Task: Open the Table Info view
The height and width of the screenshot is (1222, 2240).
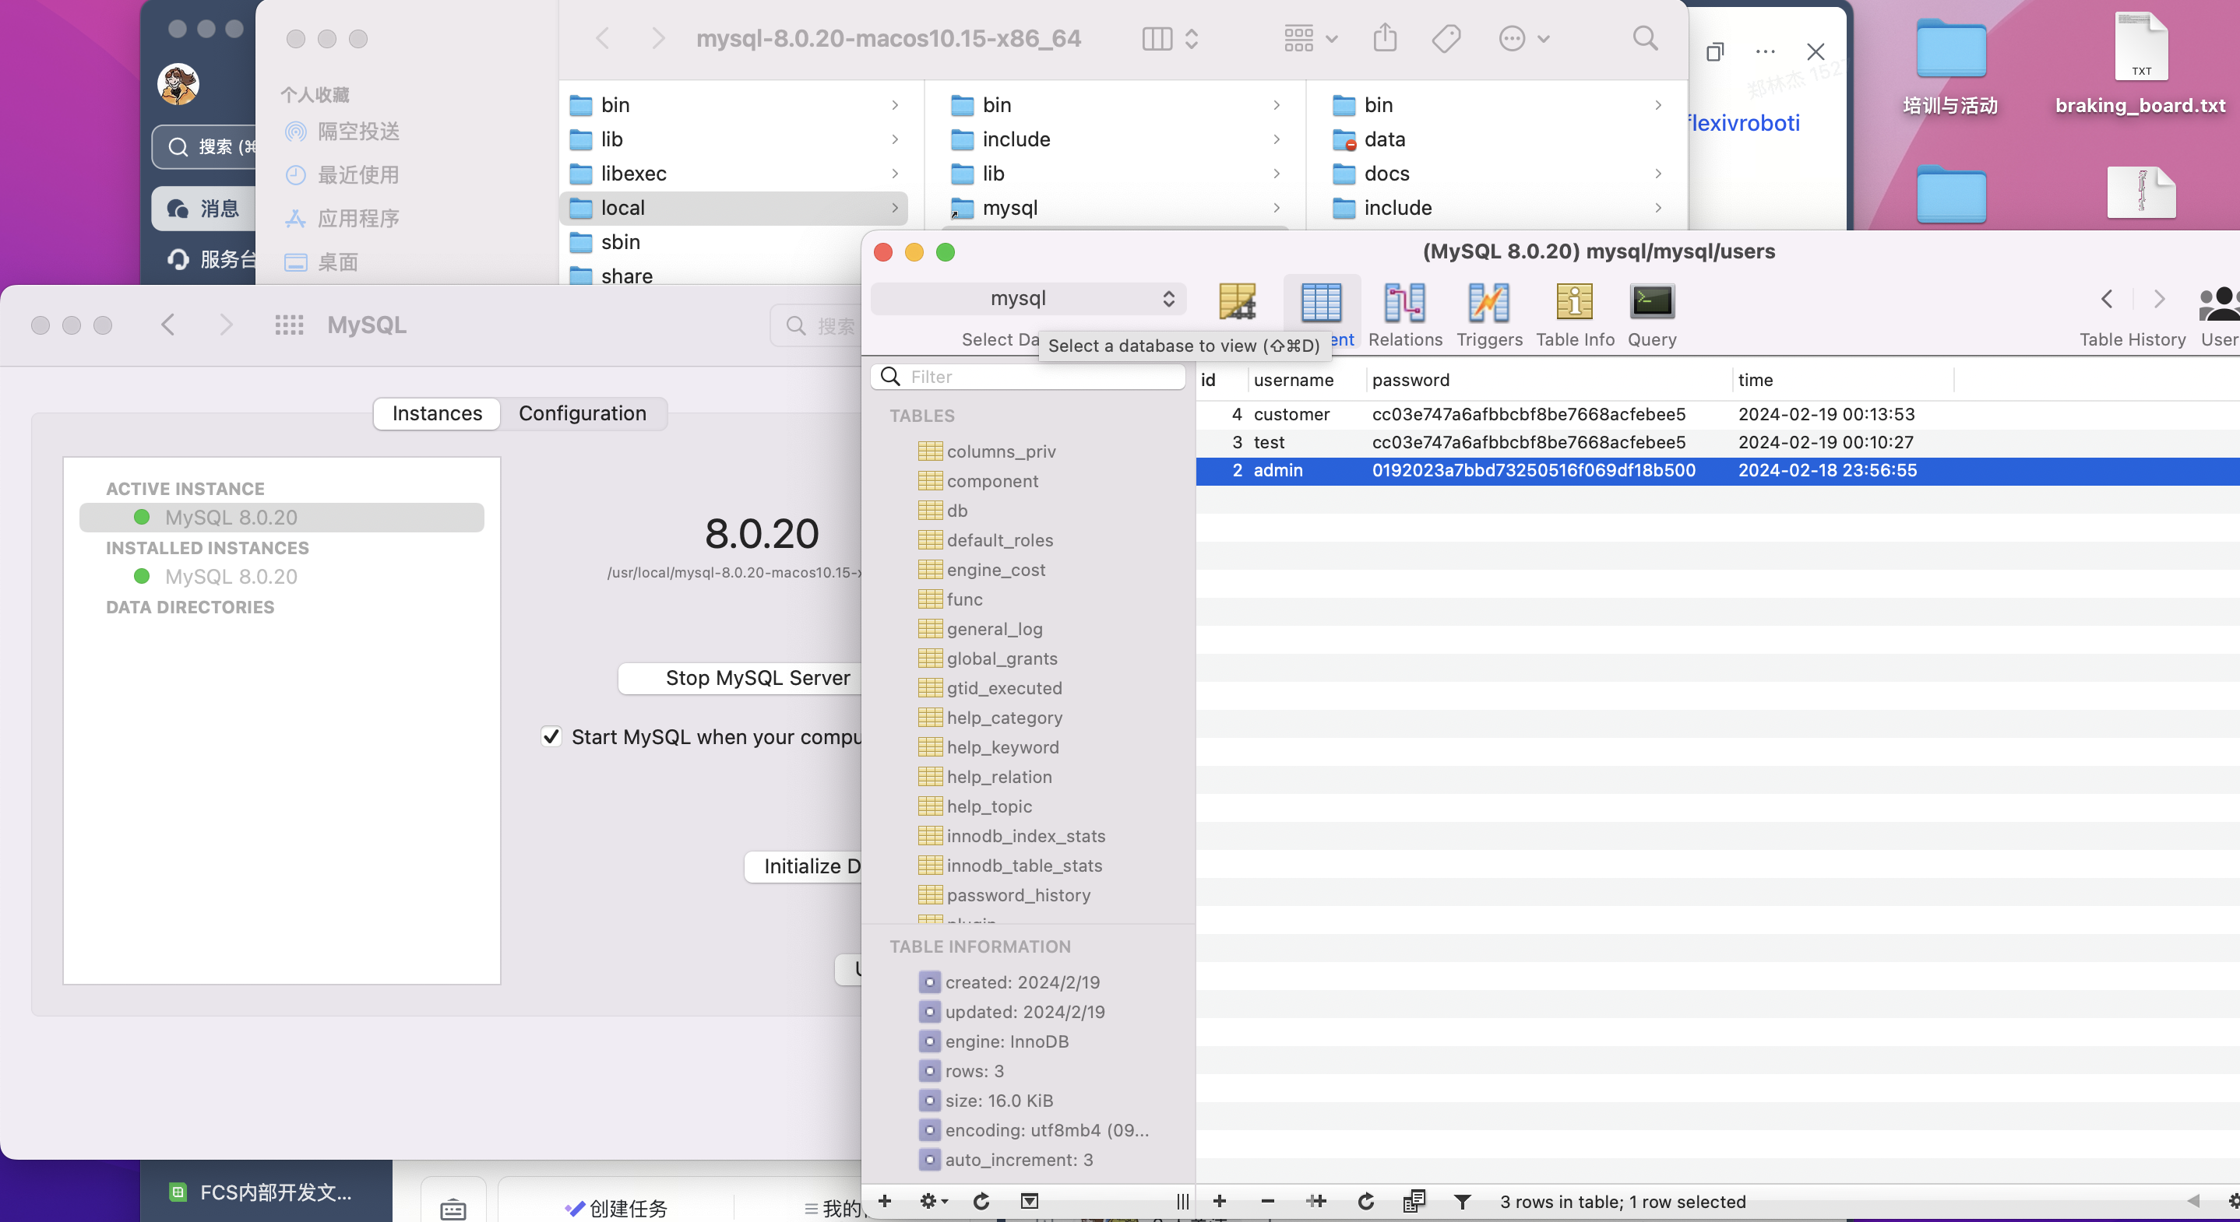Action: pos(1575,314)
